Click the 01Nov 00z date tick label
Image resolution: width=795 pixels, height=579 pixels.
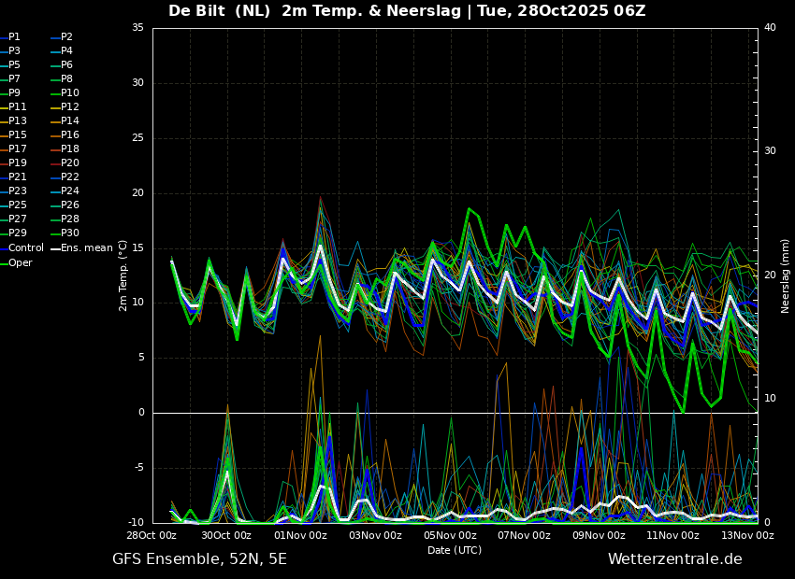[301, 535]
